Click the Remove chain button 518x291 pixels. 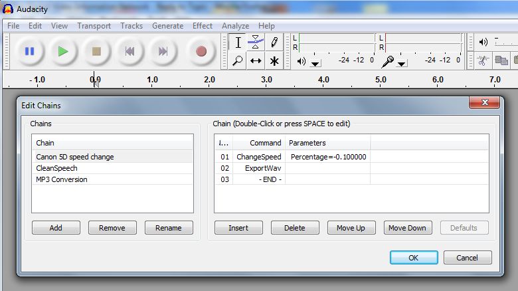[112, 227]
